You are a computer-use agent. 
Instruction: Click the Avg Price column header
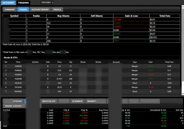[103, 110]
